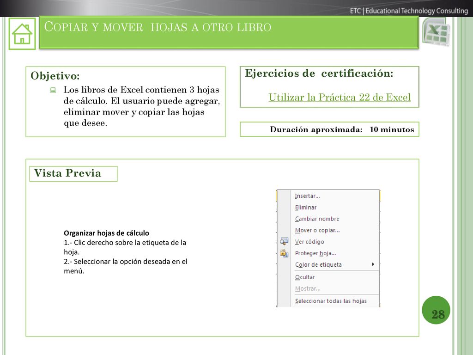
Task: Click the Ver código icon
Action: click(284, 241)
